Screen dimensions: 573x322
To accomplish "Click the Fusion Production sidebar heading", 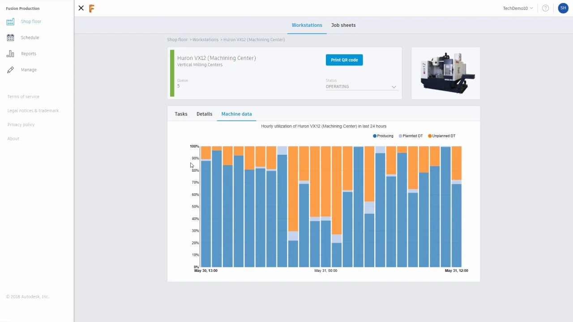I will pyautogui.click(x=23, y=8).
